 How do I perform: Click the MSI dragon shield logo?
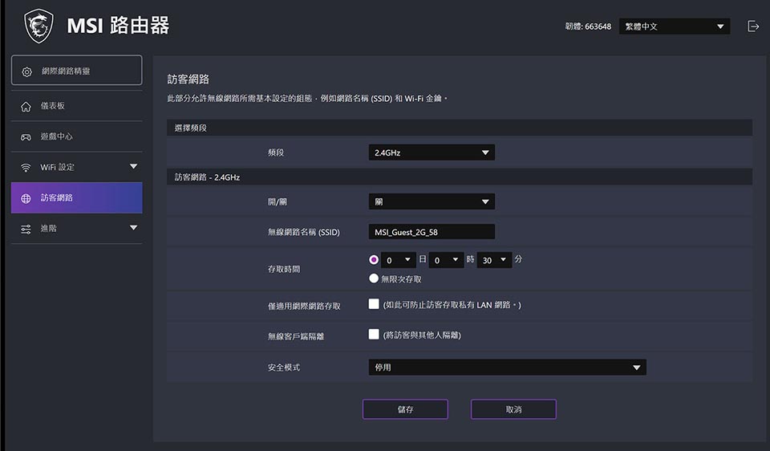tap(38, 26)
